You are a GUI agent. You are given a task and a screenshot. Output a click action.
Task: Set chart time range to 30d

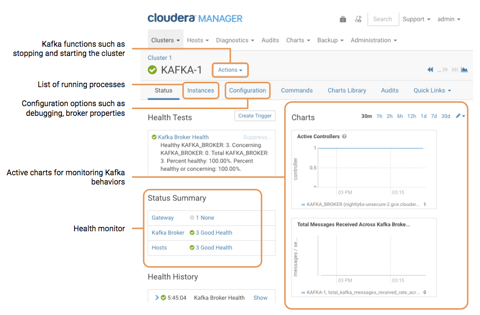pos(445,116)
